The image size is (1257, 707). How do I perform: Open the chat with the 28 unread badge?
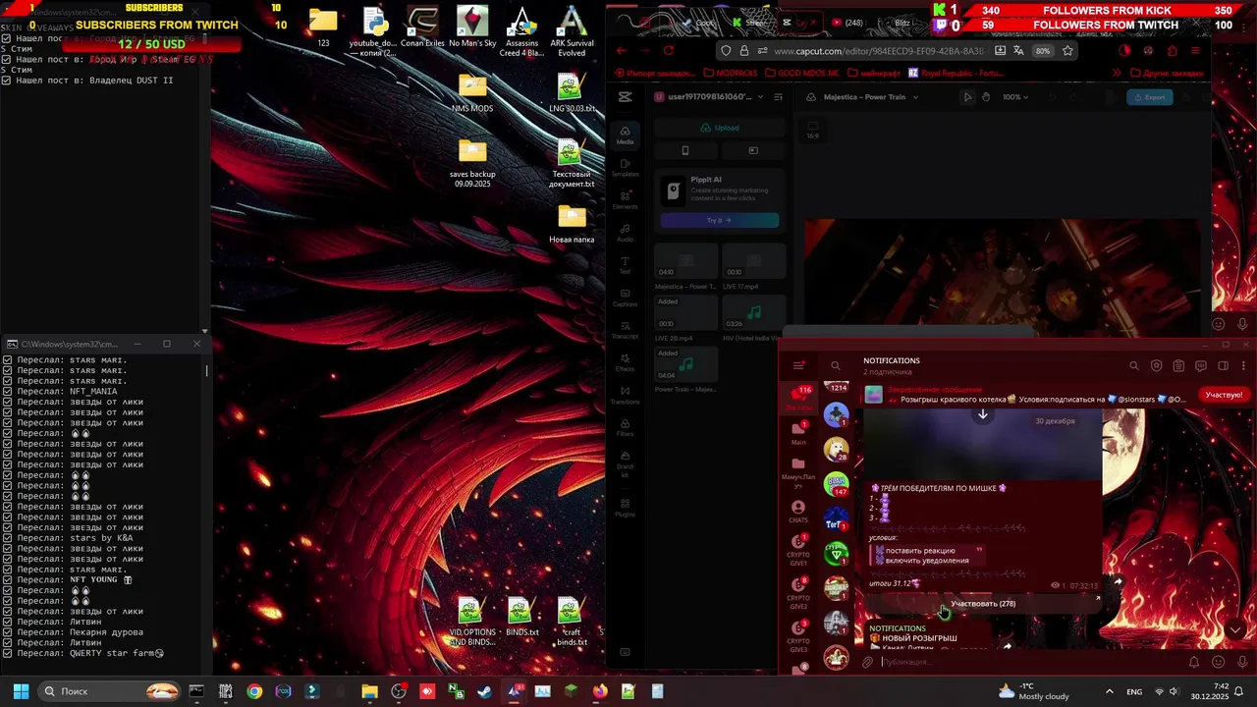837,450
